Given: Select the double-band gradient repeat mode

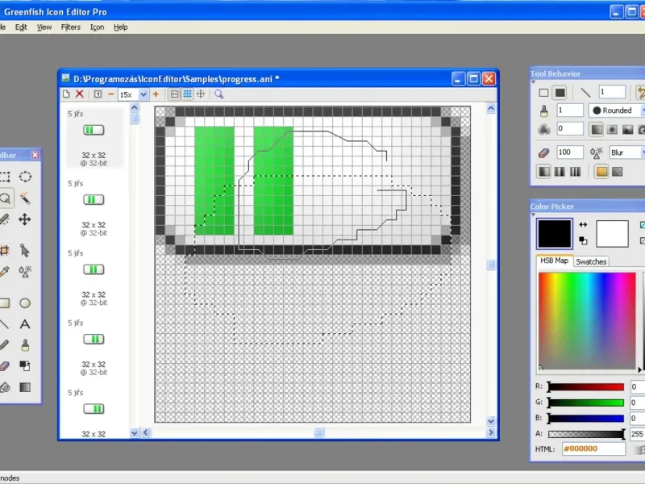Looking at the screenshot, I should [560, 171].
